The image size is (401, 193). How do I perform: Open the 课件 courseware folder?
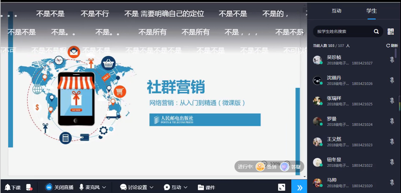[x=206, y=187]
